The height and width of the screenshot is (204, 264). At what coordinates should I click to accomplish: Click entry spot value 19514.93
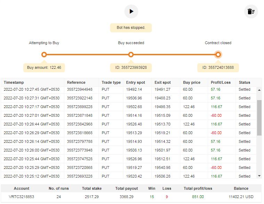[x=134, y=141]
